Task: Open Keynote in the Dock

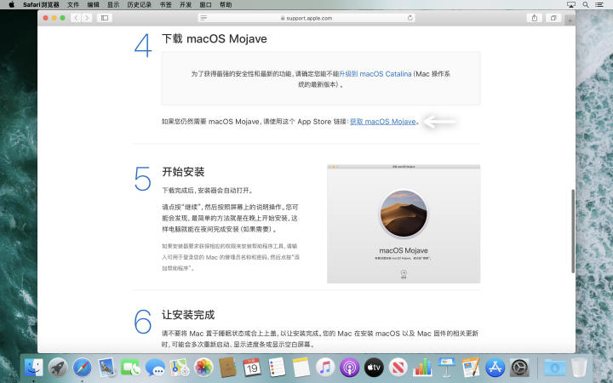Action: (446, 368)
